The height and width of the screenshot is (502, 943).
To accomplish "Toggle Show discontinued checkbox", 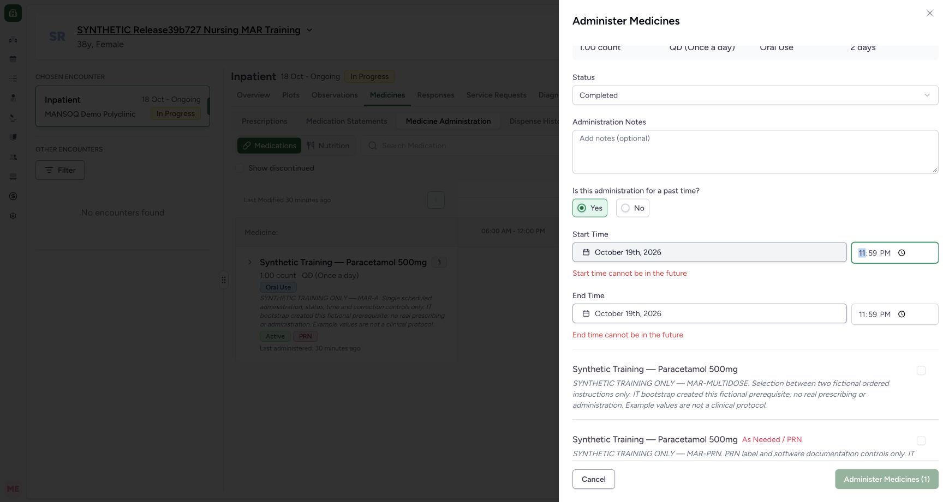I will (x=240, y=168).
